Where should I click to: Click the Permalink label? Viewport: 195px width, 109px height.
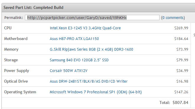pos(14,18)
